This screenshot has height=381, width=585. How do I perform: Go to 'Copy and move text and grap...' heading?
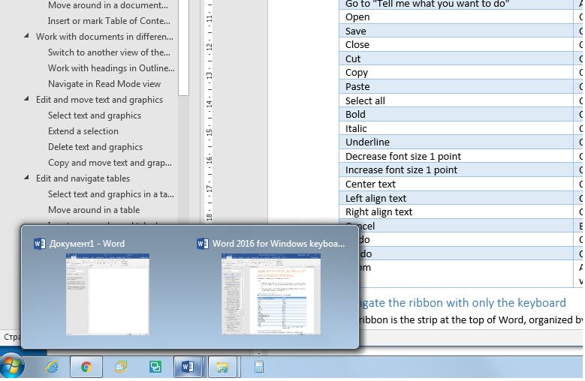click(110, 163)
